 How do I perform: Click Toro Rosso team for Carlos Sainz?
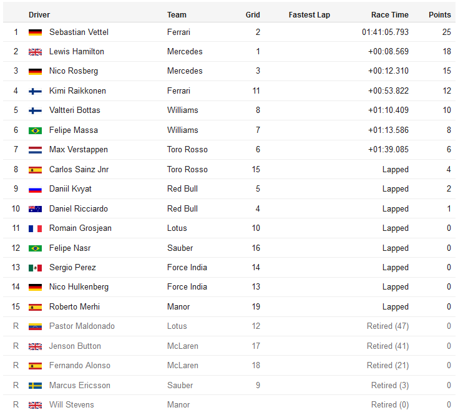pyautogui.click(x=187, y=170)
